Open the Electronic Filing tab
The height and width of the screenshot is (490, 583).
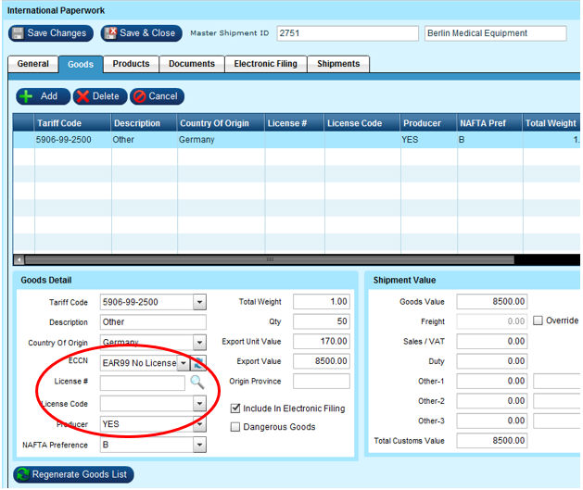click(x=265, y=64)
